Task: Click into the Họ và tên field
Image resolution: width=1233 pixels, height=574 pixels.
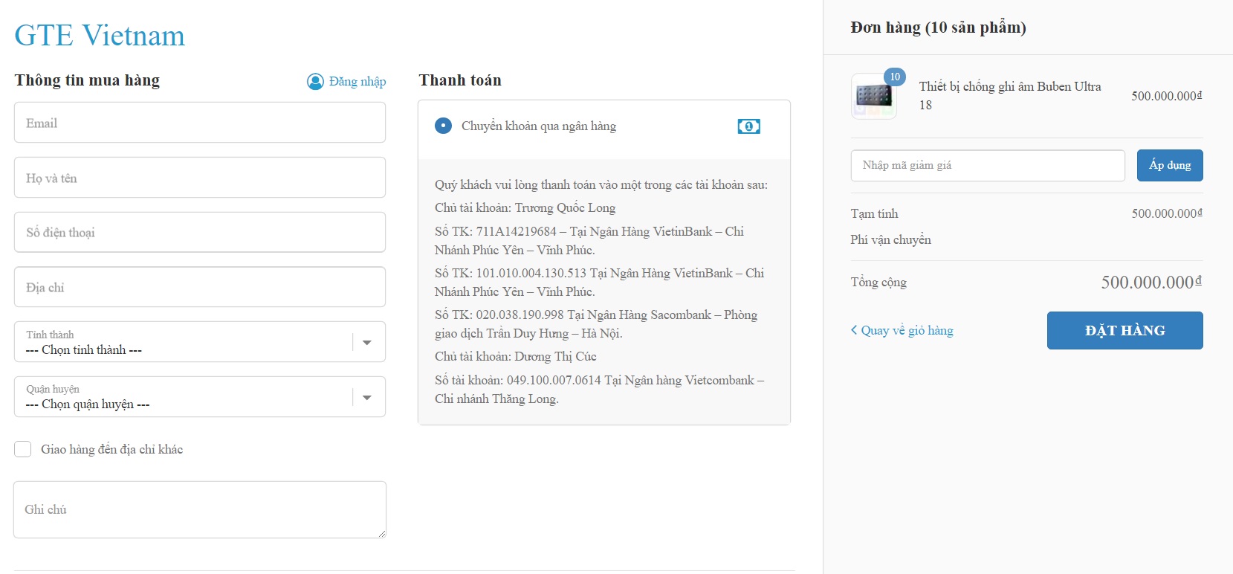Action: [x=199, y=178]
